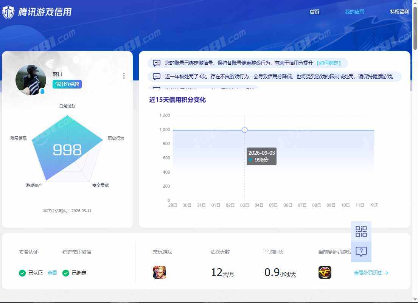
Task: Click the Honor of Kings game icon
Action: click(x=159, y=272)
